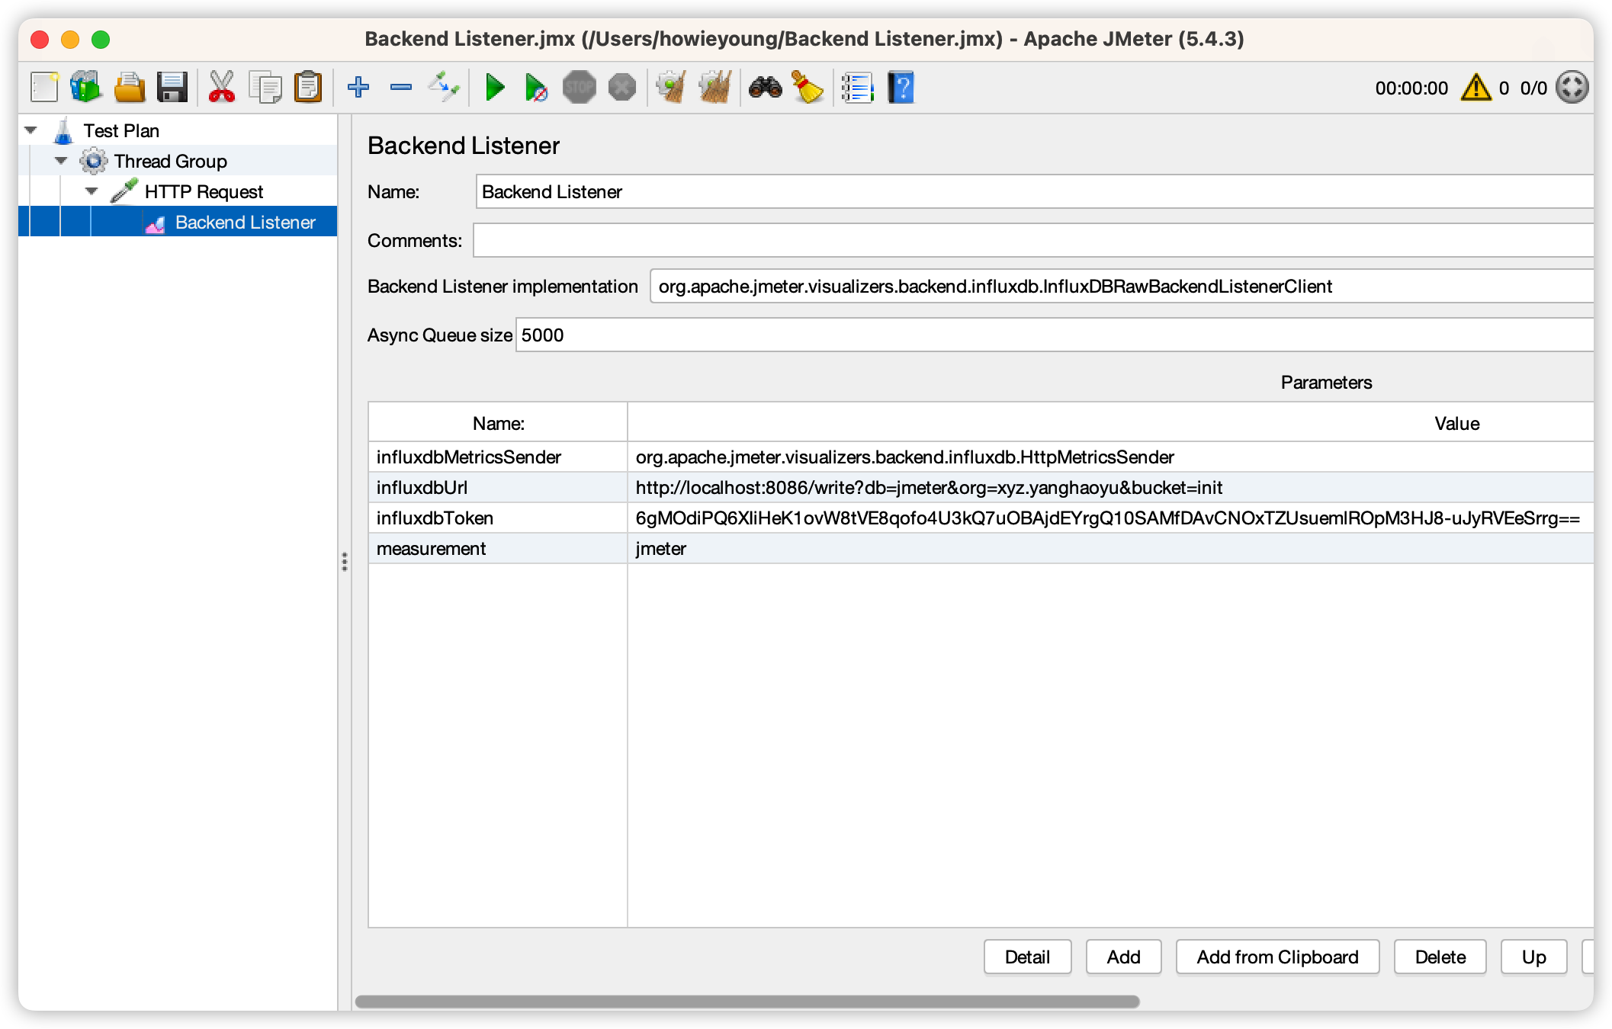The image size is (1612, 1029).
Task: Collapse the HTTP Request node
Action: point(91,191)
